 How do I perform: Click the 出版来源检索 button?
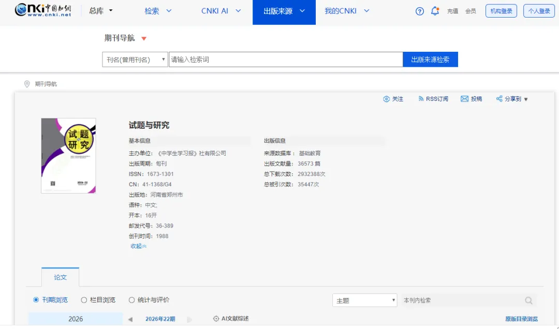(x=430, y=59)
